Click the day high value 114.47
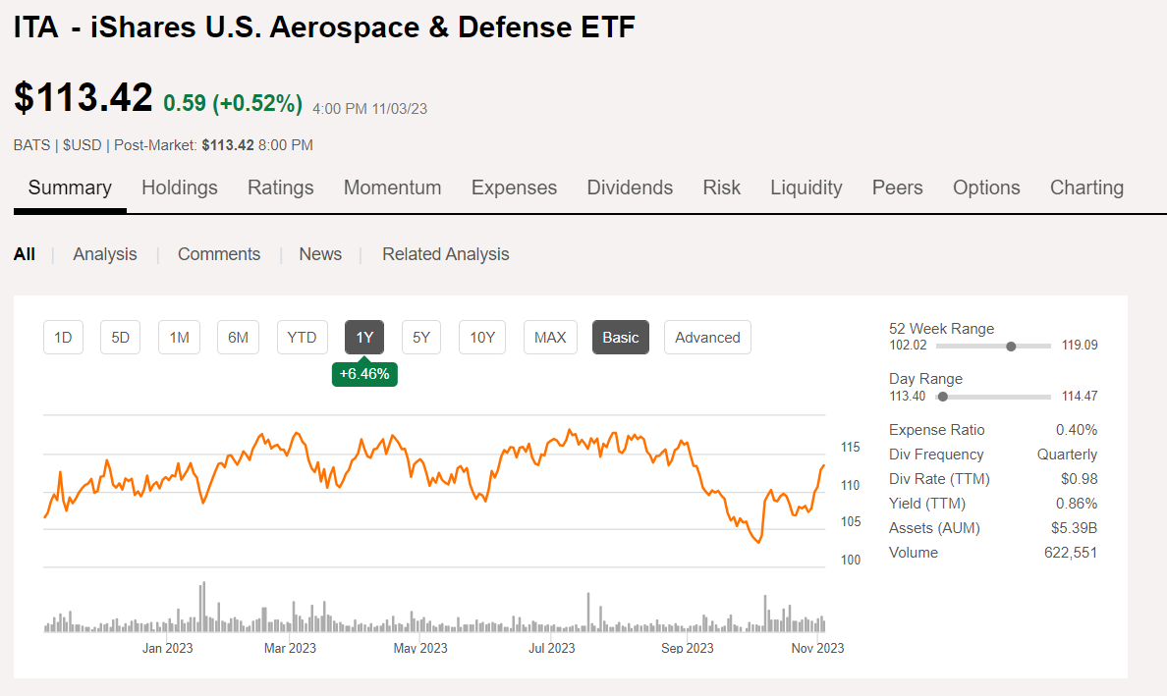Image resolution: width=1167 pixels, height=696 pixels. click(x=1080, y=397)
